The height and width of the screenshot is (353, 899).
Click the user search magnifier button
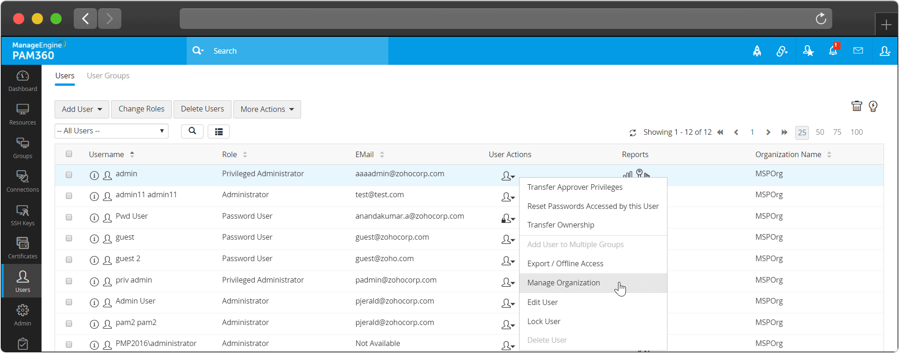pos(192,132)
